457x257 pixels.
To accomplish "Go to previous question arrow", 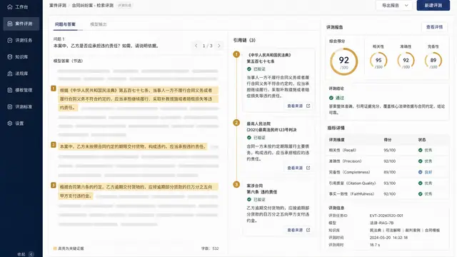I will click(x=196, y=46).
